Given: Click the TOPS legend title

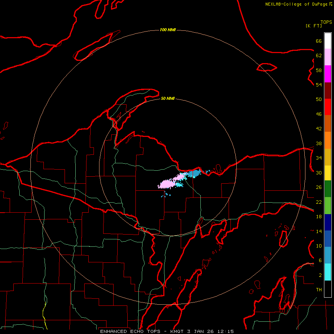Looking at the screenshot, I should pos(326,22).
